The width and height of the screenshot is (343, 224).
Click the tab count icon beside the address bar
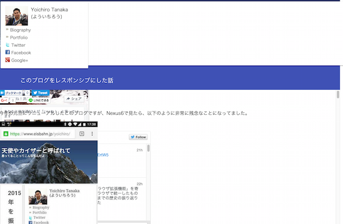point(82,134)
